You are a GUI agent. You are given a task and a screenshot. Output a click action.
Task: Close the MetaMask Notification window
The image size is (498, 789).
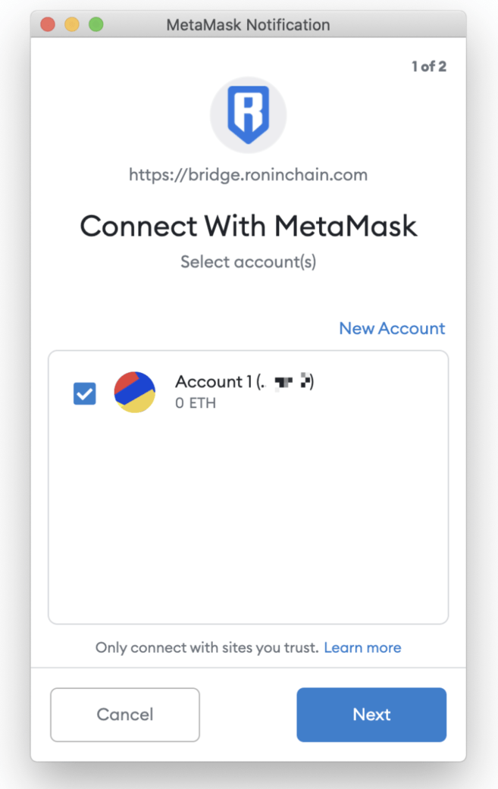(48, 24)
